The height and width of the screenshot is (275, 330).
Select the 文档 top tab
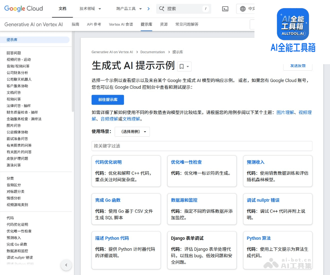[62, 9]
